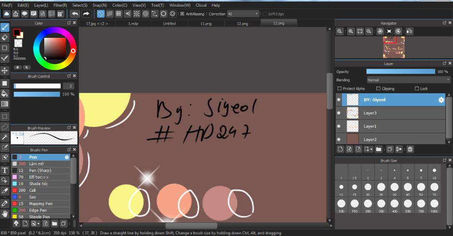Click the export share icon

click(x=15, y=14)
